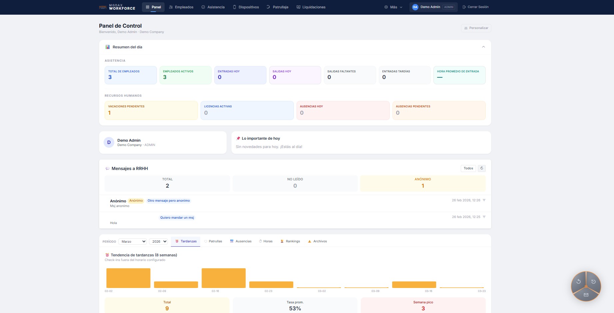The image size is (614, 313).
Task: Open the month selector showing Marzo
Action: pos(132,241)
